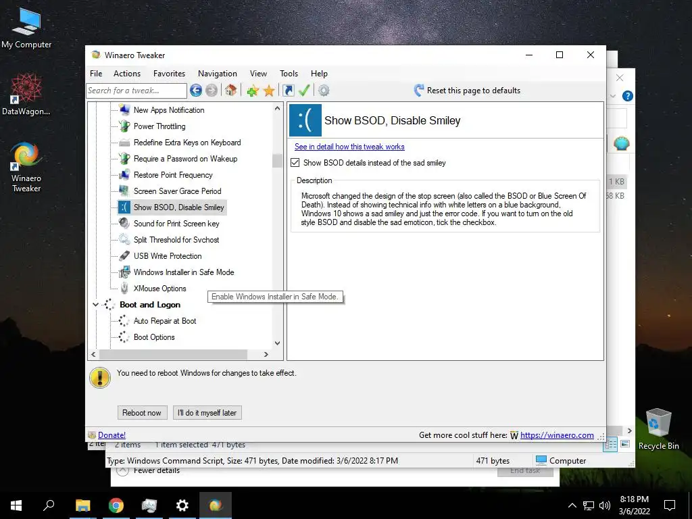
Task: Open the Donate! link
Action: (x=112, y=435)
